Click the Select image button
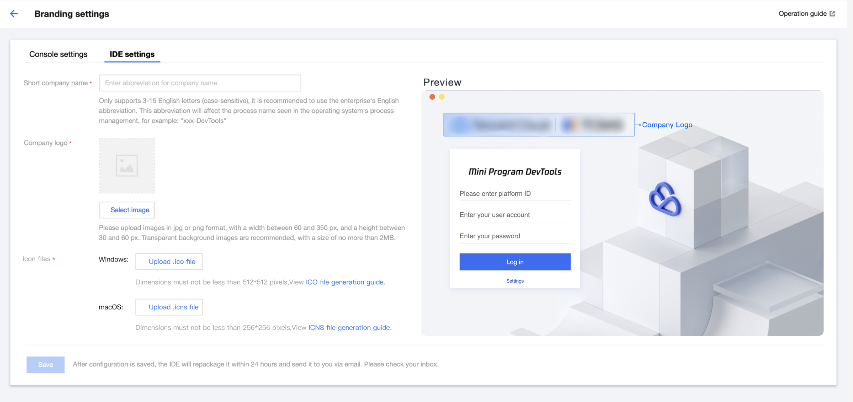This screenshot has width=853, height=402. (127, 210)
